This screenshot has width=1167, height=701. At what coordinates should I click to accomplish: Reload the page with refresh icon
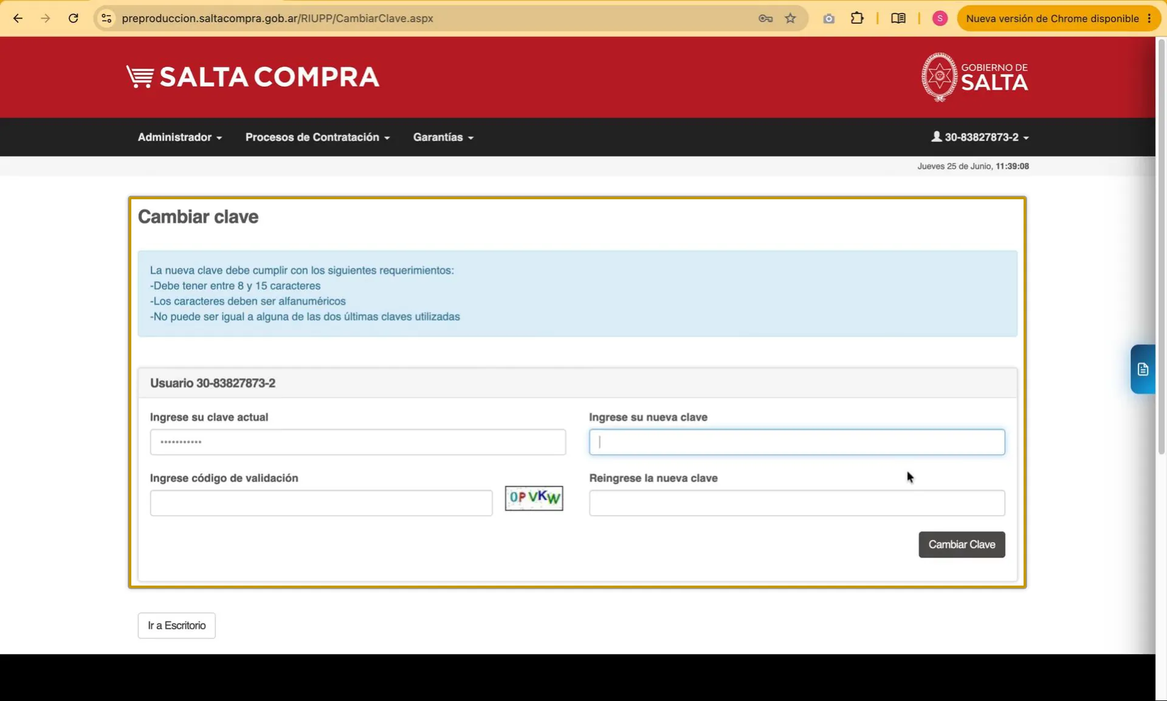[74, 18]
